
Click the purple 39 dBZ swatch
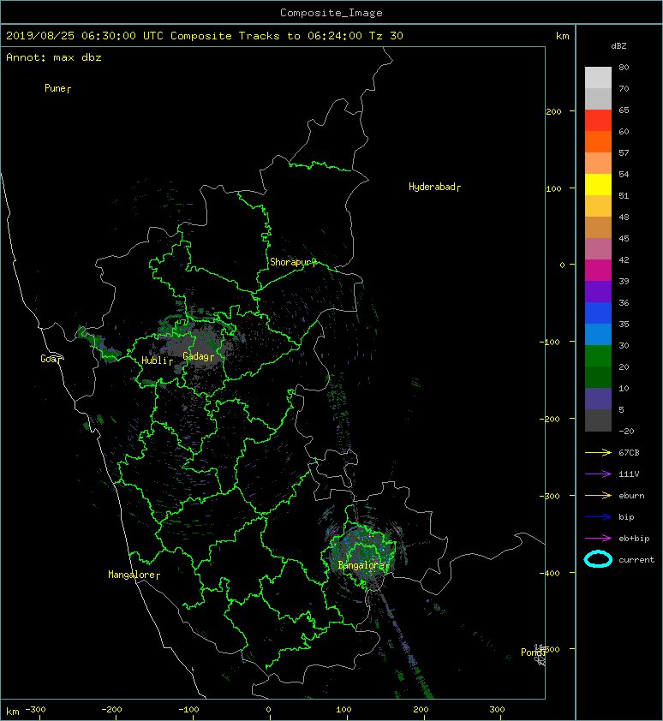pos(598,291)
